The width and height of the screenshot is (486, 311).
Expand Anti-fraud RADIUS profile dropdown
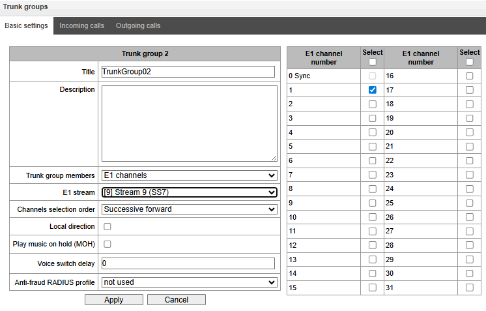point(189,282)
